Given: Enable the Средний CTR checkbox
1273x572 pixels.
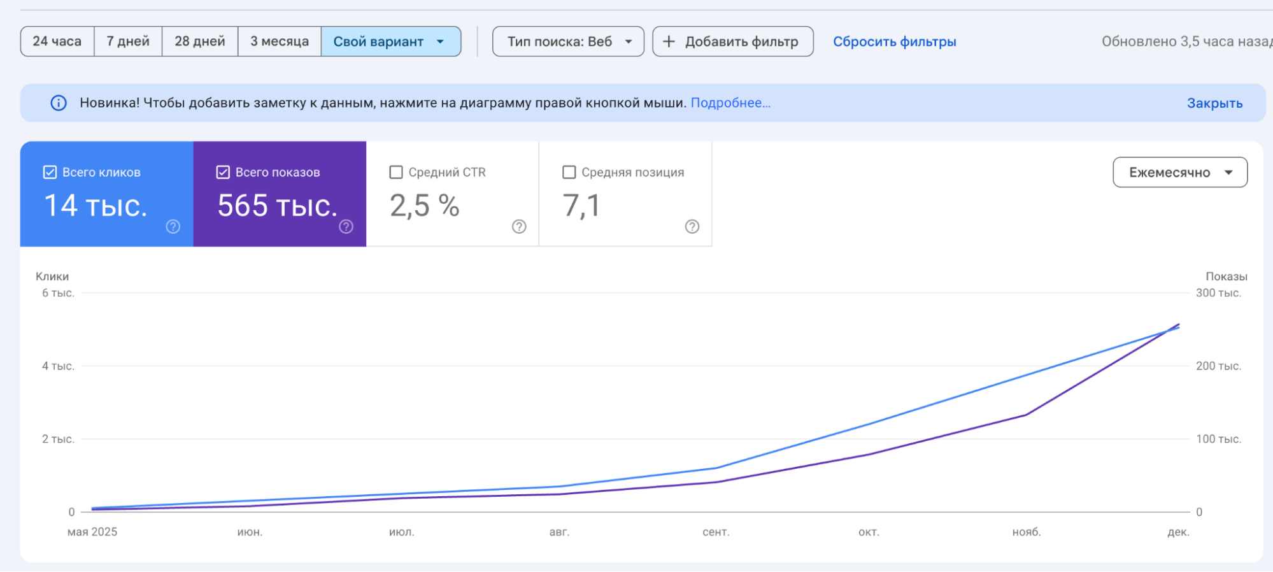Looking at the screenshot, I should [x=396, y=173].
